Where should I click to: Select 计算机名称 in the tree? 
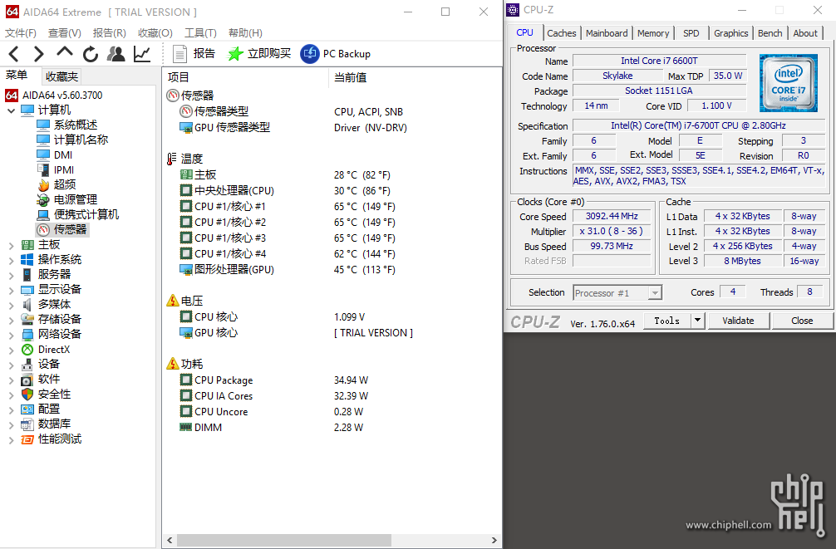pos(72,140)
